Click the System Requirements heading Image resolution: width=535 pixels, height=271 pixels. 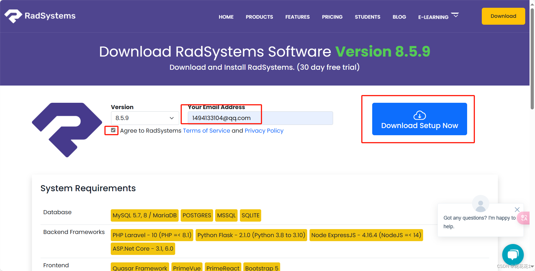point(88,188)
